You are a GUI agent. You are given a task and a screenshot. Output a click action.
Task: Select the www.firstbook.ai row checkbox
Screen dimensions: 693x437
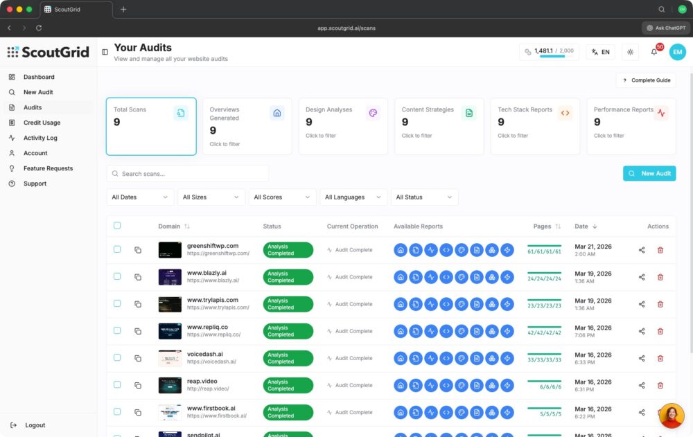[x=117, y=412]
